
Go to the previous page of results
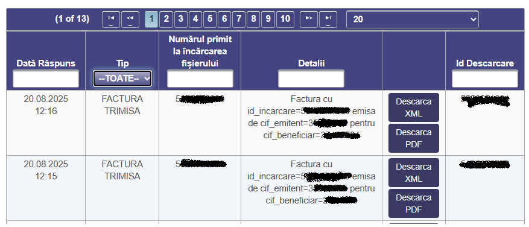130,19
